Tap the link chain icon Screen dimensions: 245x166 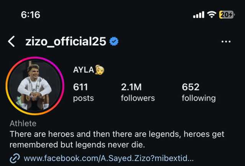coord(15,158)
